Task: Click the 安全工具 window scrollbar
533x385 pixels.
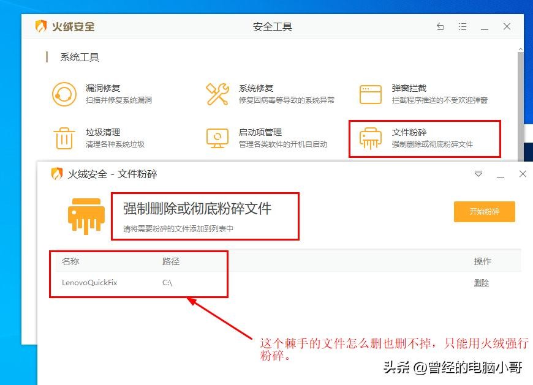Action: click(x=520, y=104)
